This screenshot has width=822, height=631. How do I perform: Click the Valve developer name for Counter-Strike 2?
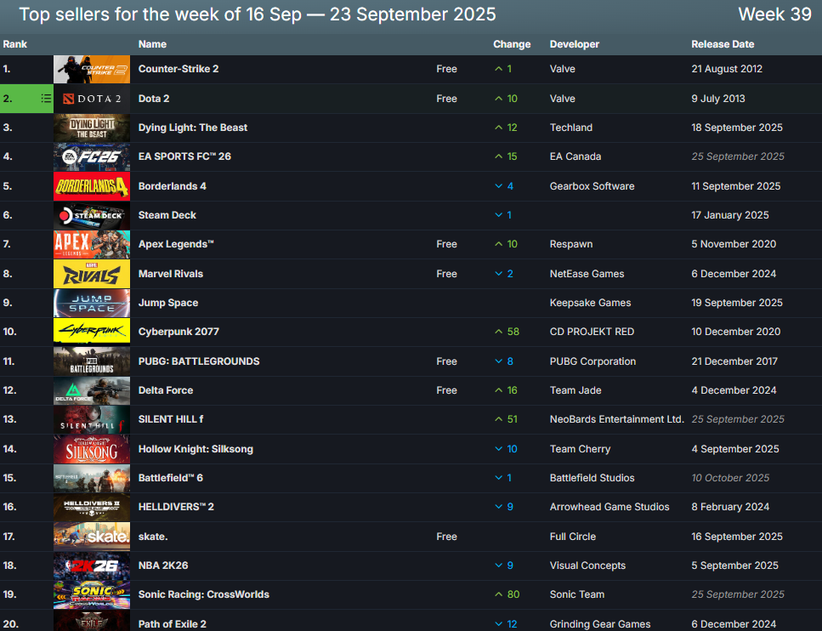[563, 70]
